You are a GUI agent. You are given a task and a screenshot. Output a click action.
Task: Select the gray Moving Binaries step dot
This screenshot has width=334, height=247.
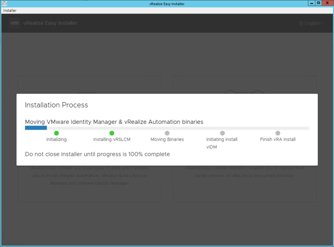pyautogui.click(x=167, y=133)
